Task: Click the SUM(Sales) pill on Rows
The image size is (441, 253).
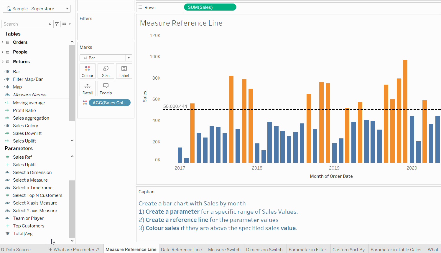Action: tap(210, 7)
